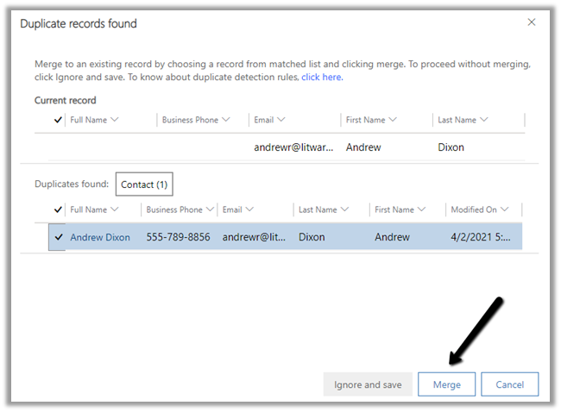Viewport: 561px width, 412px height.
Task: Click the Merge button
Action: click(x=447, y=384)
